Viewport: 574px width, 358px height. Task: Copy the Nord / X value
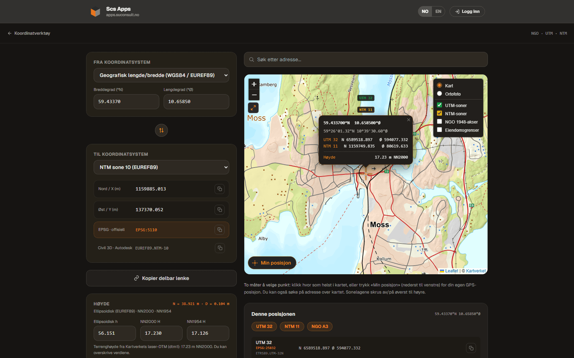coord(220,189)
